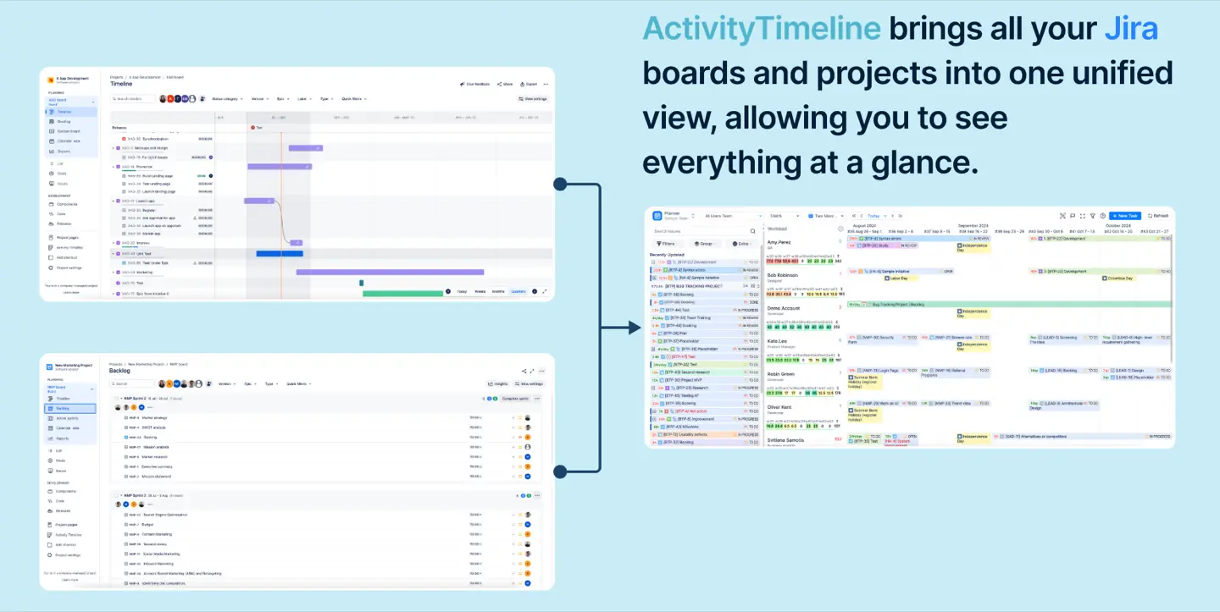
Task: Select the Quarters view on the Timeline
Action: point(518,291)
